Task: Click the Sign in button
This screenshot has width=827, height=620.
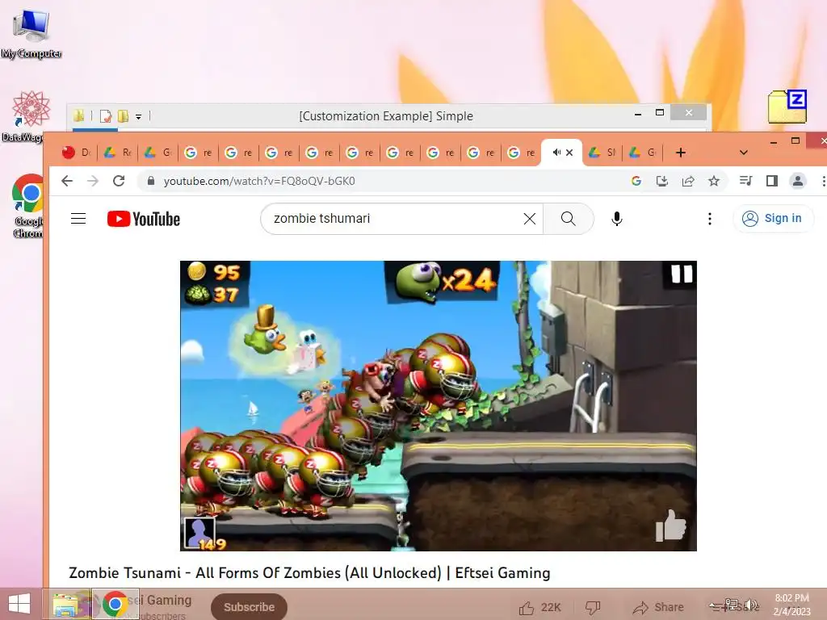Action: 772,218
